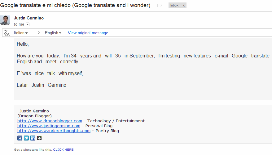Image resolution: width=272 pixels, height=155 pixels.
Task: Open the English target language dropdown
Action: pos(53,33)
